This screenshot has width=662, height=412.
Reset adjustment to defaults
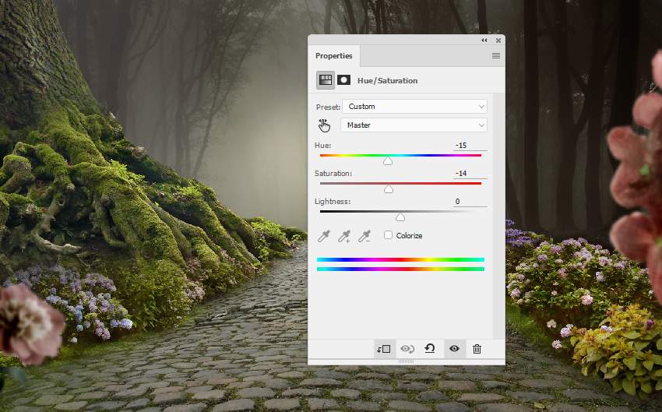tap(430, 349)
